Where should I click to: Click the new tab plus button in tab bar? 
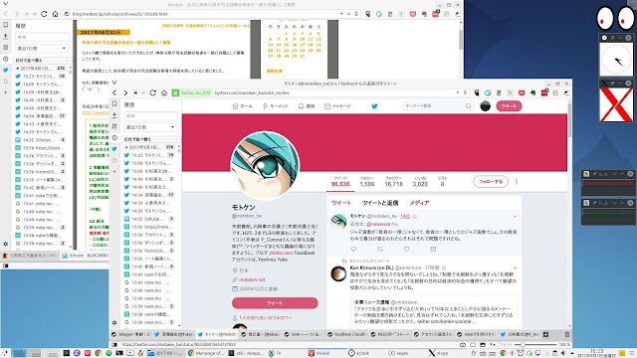(x=545, y=334)
